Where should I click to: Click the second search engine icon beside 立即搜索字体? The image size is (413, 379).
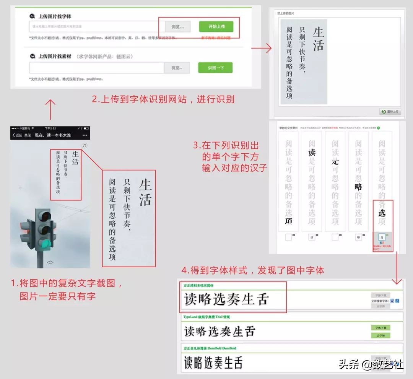click(397, 301)
